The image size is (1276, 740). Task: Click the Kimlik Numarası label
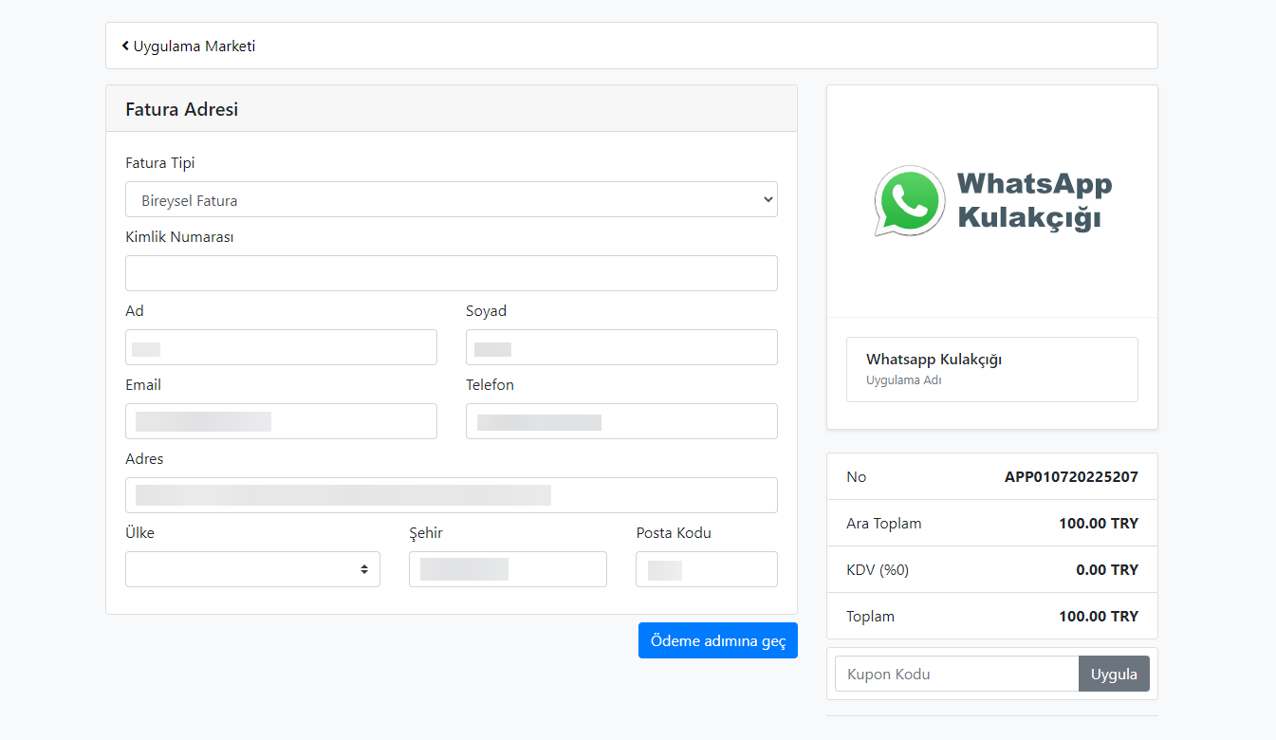point(179,237)
